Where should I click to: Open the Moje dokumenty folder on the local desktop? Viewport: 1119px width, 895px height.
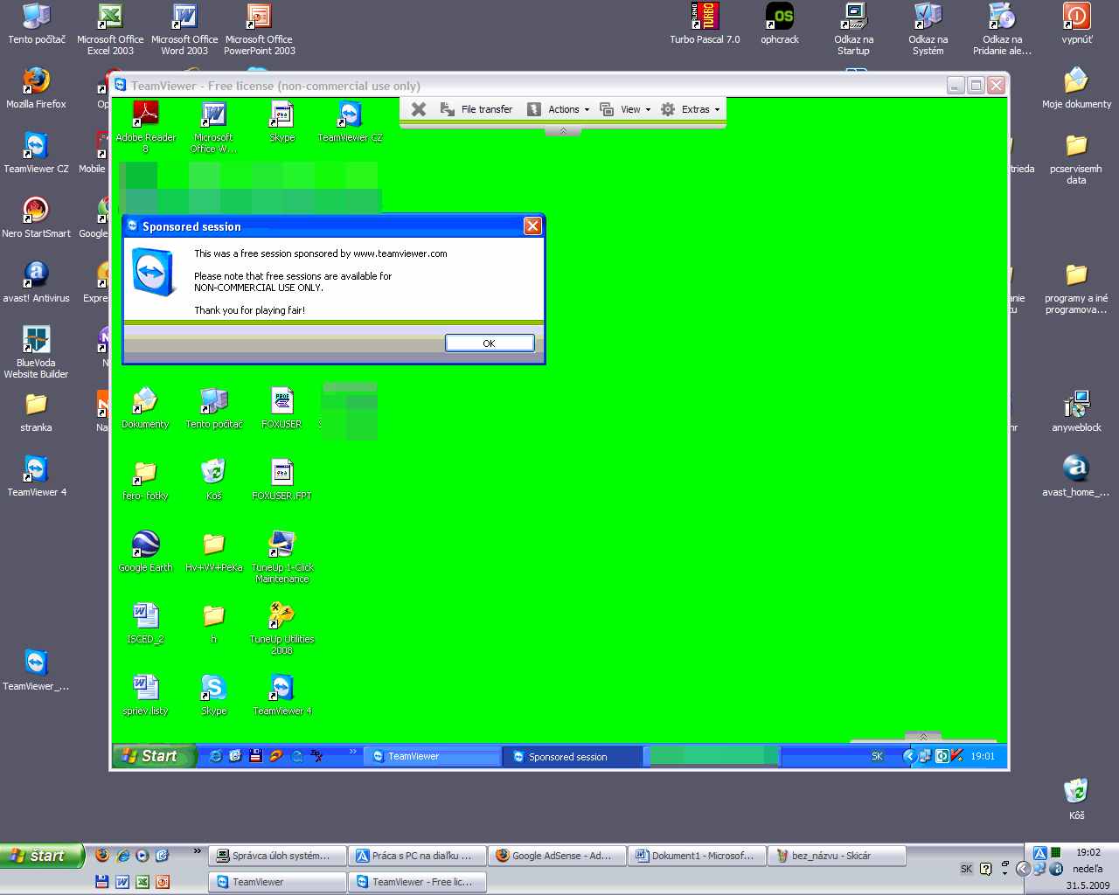click(1077, 88)
